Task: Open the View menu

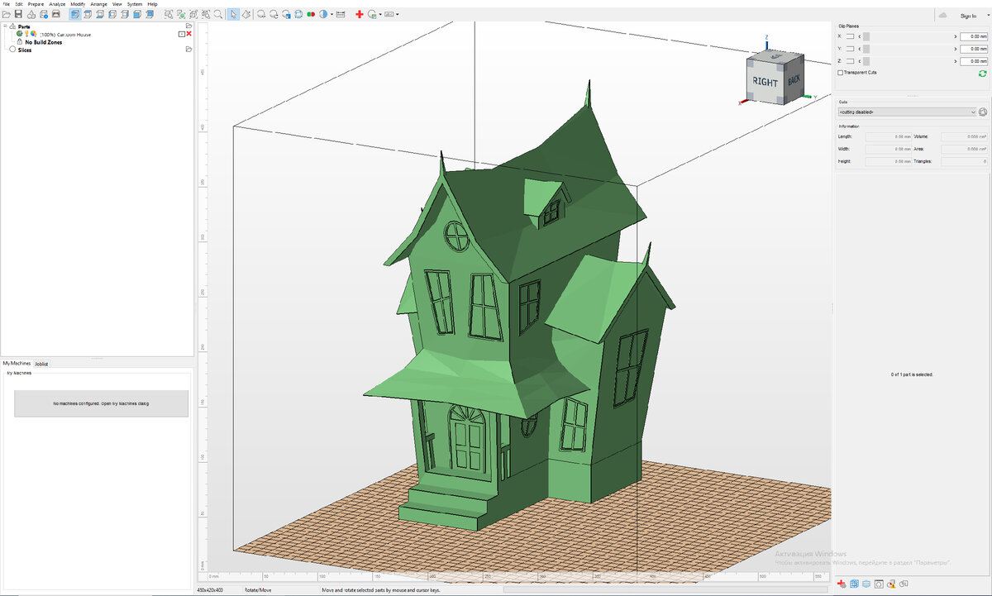Action: (117, 4)
